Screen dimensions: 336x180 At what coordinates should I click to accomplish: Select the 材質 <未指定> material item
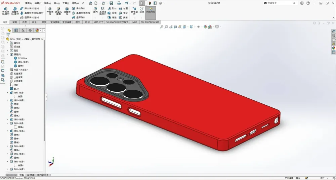19,70
